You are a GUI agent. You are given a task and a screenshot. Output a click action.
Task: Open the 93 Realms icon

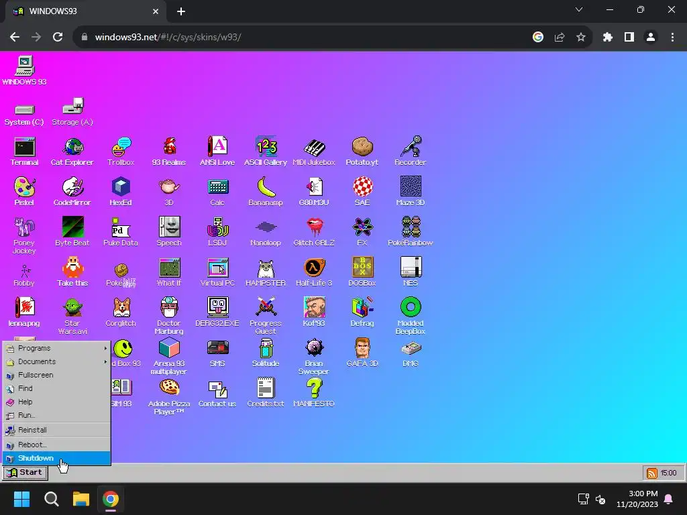169,152
